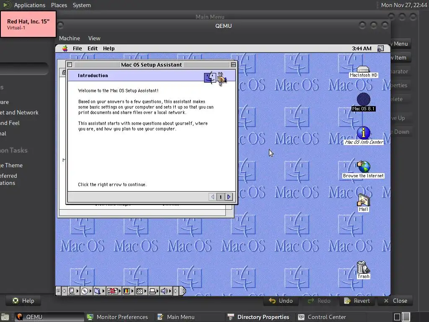This screenshot has height=322, width=429.
Task: Switch to the first workspace in switcher
Action: pos(397,317)
